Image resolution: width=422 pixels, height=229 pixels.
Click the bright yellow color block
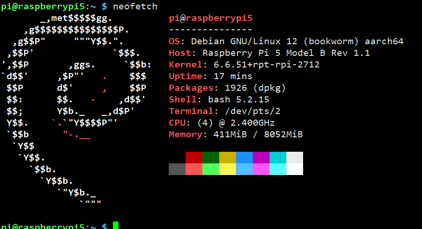(x=228, y=169)
